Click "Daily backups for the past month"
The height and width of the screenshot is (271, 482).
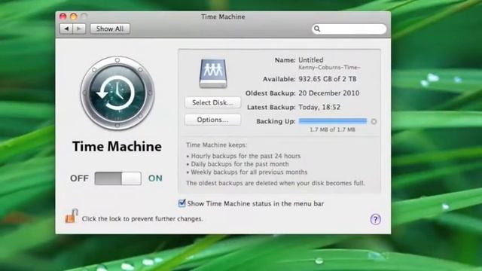click(239, 164)
